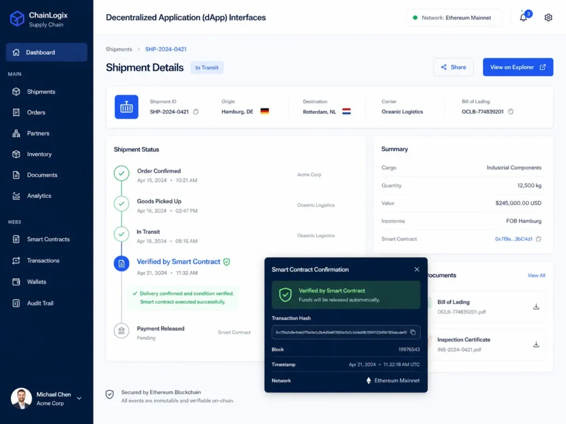Image resolution: width=566 pixels, height=424 pixels.
Task: Click the German flag icon
Action: pos(265,112)
